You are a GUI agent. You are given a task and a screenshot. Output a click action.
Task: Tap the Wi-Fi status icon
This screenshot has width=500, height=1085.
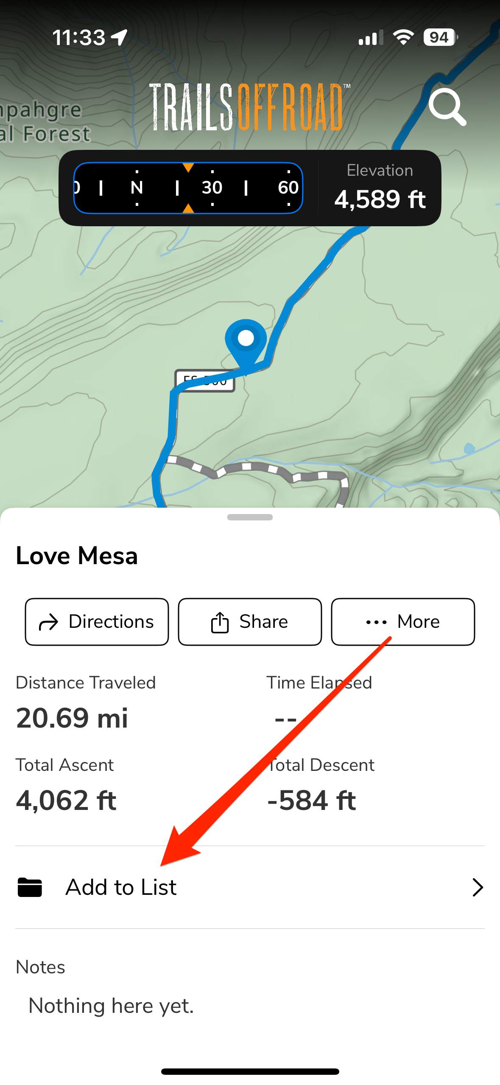(403, 37)
